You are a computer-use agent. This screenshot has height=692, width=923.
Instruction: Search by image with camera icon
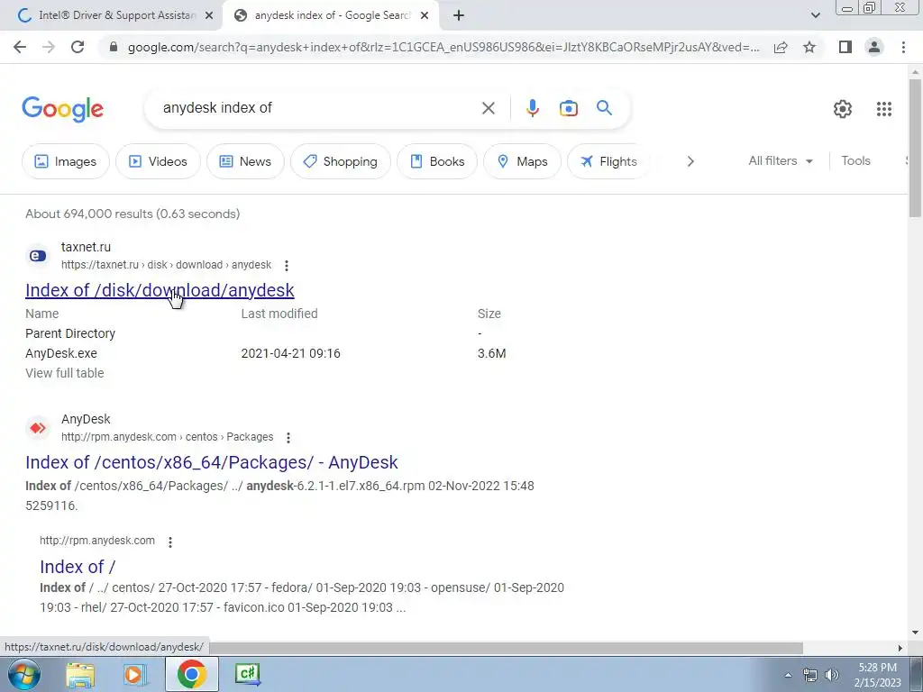[x=569, y=108]
